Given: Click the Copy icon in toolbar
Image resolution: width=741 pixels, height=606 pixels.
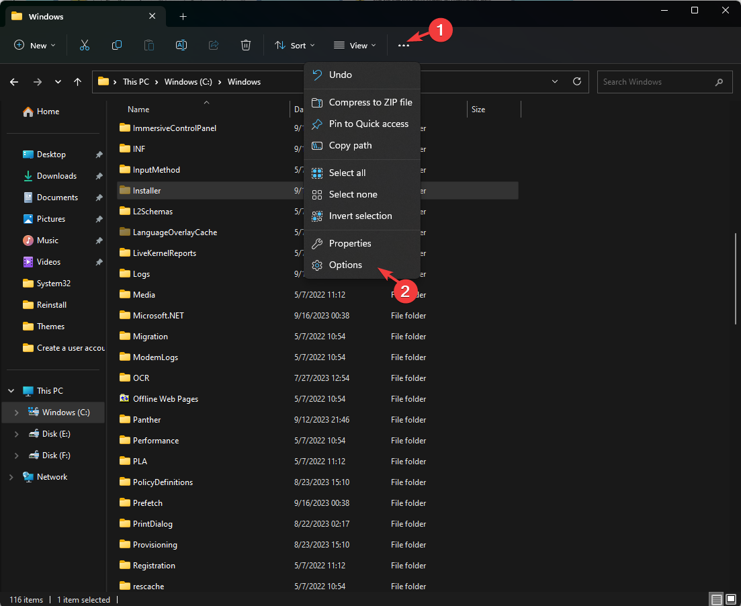Looking at the screenshot, I should (x=117, y=46).
